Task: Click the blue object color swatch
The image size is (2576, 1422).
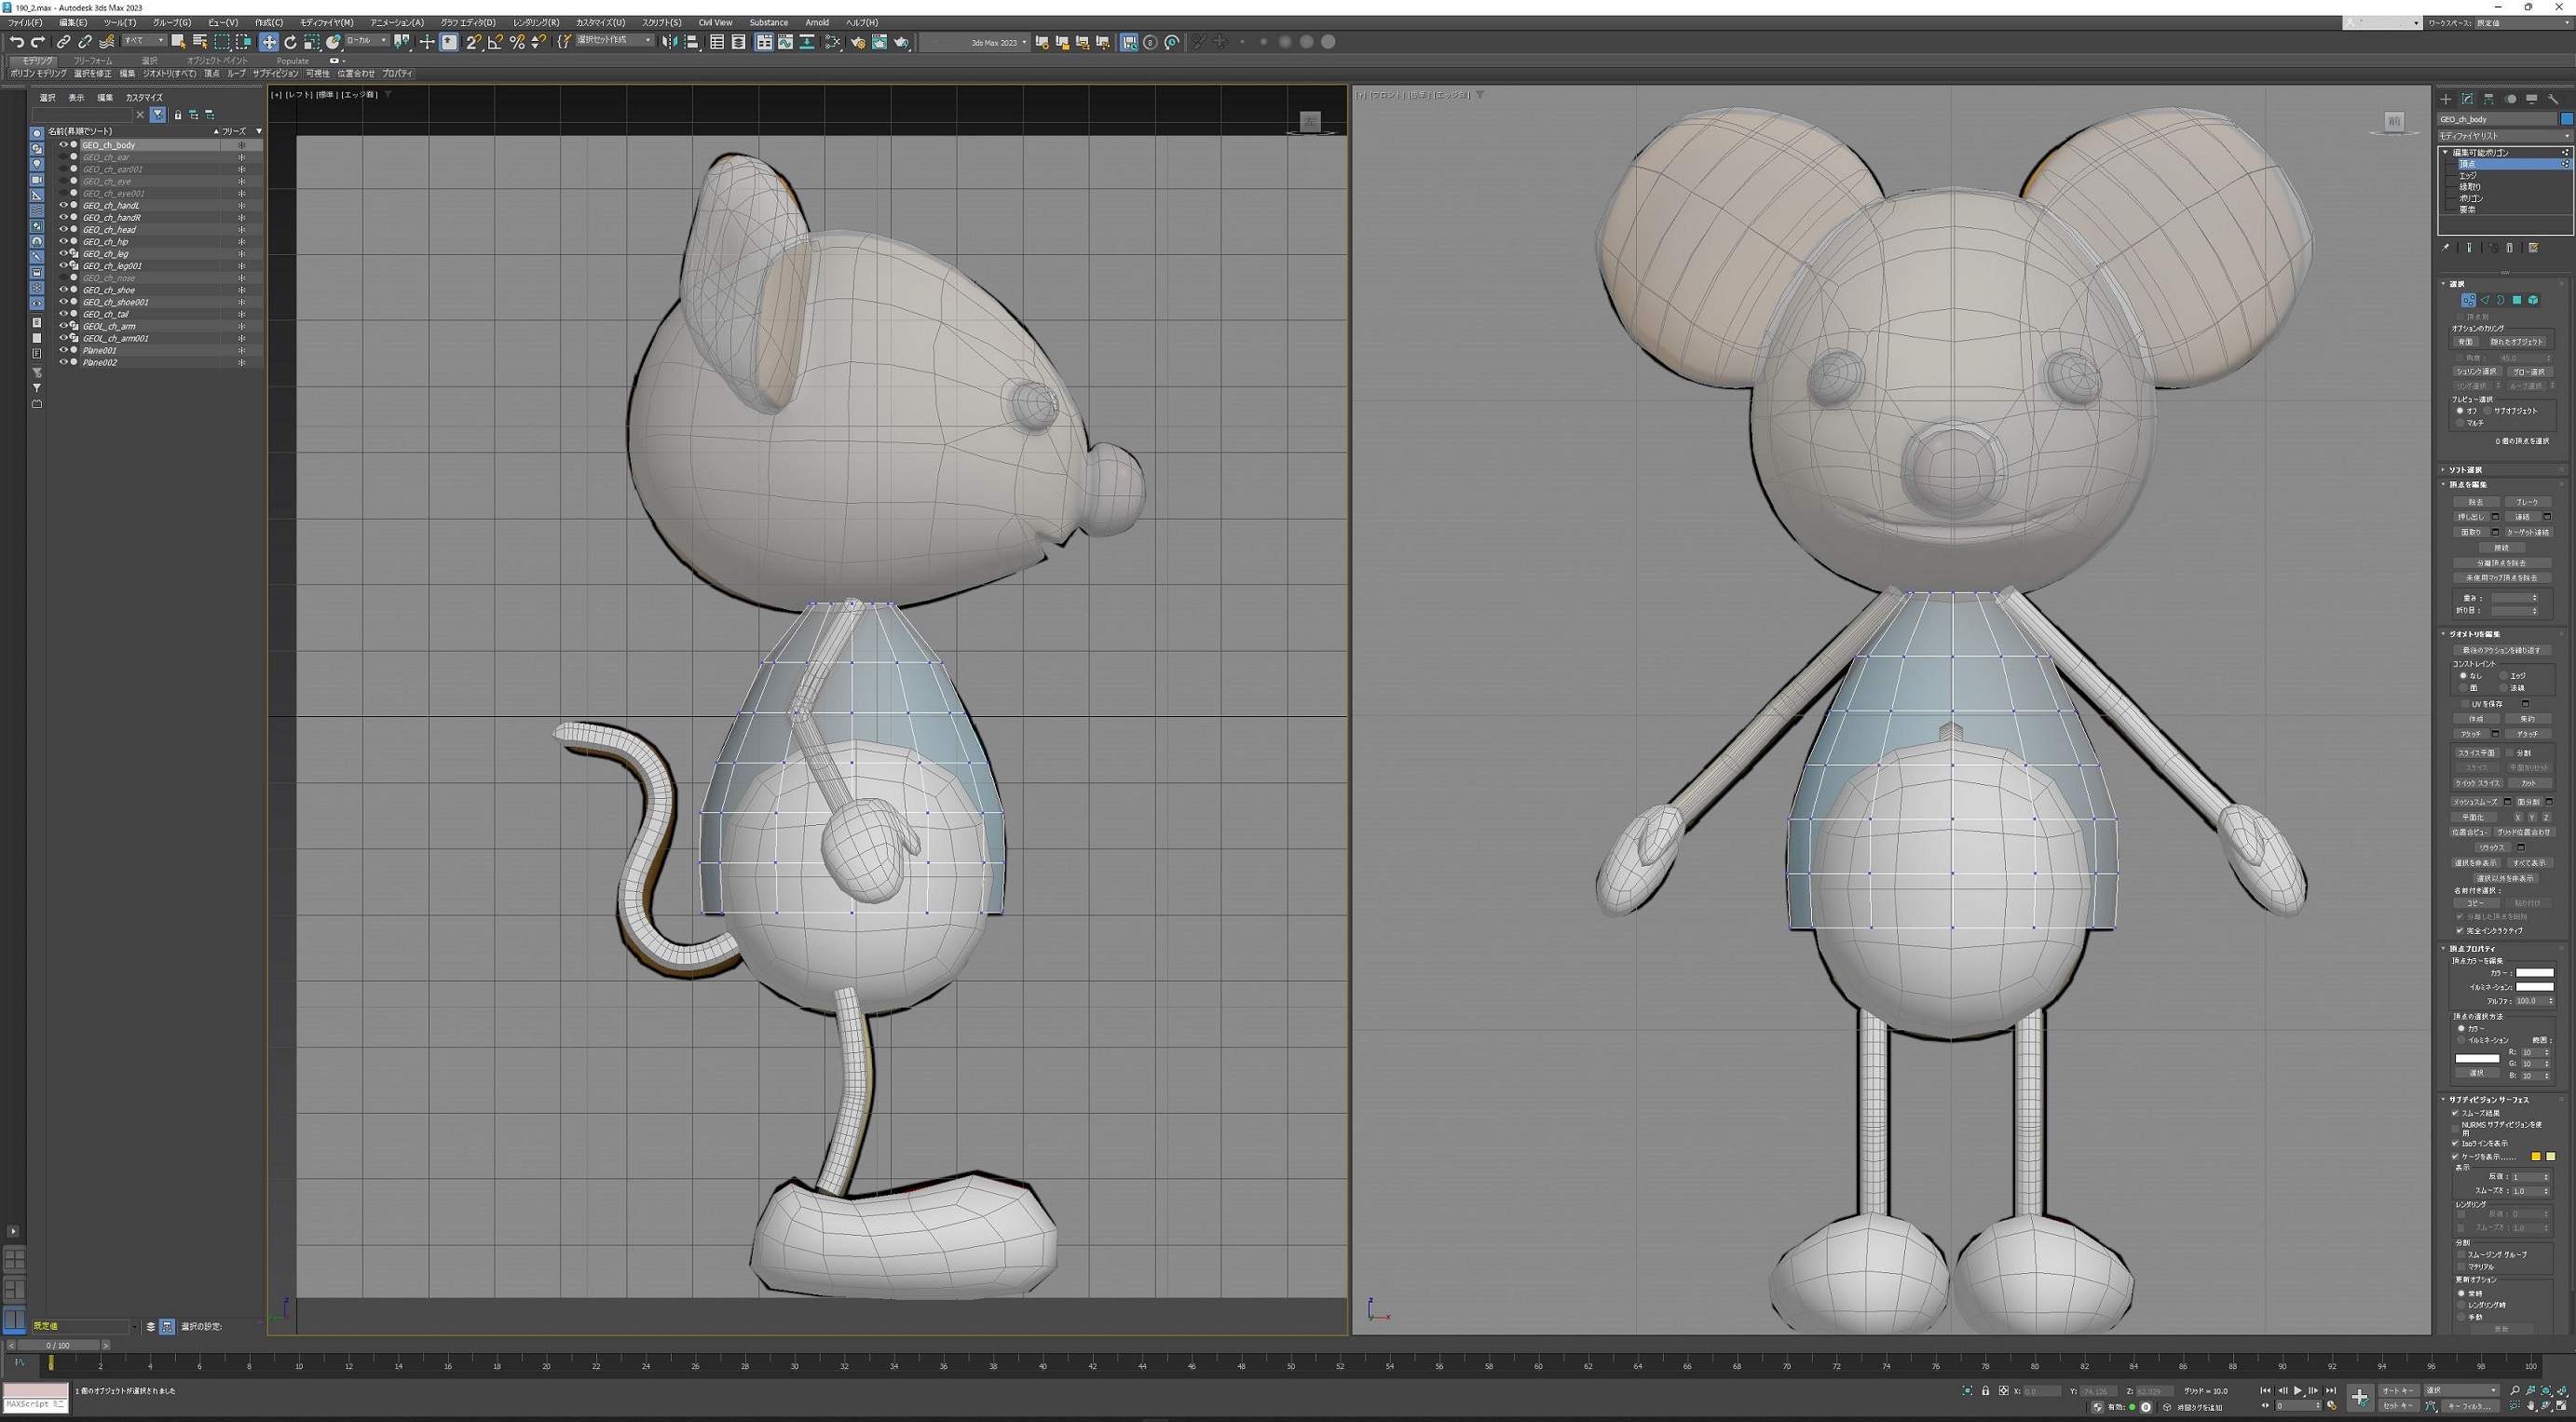Action: tap(2566, 119)
